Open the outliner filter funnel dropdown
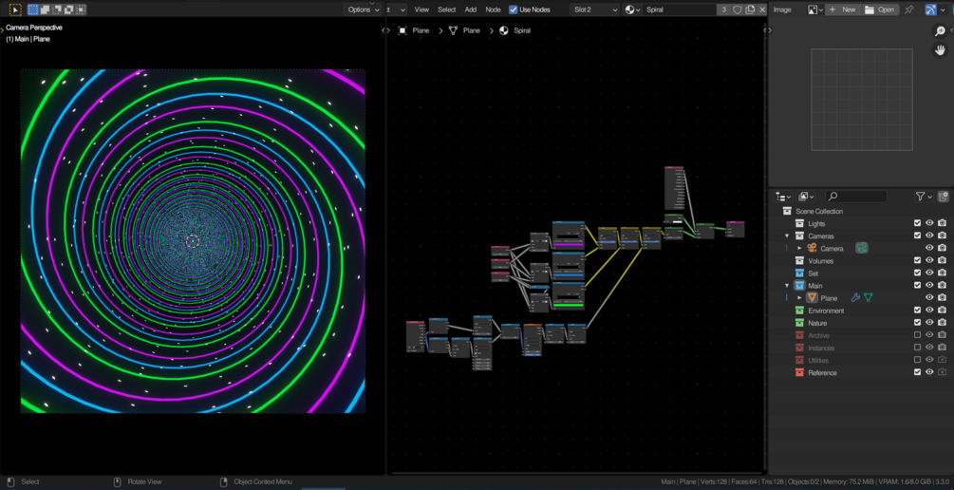 pyautogui.click(x=924, y=197)
